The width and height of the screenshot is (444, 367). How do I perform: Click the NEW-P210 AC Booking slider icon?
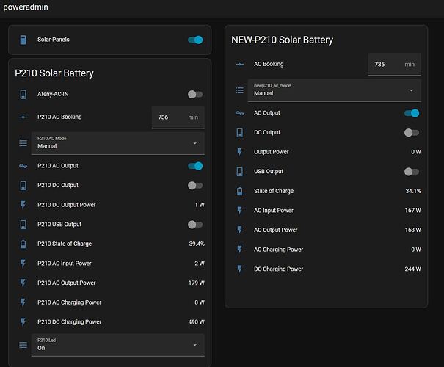(x=239, y=65)
